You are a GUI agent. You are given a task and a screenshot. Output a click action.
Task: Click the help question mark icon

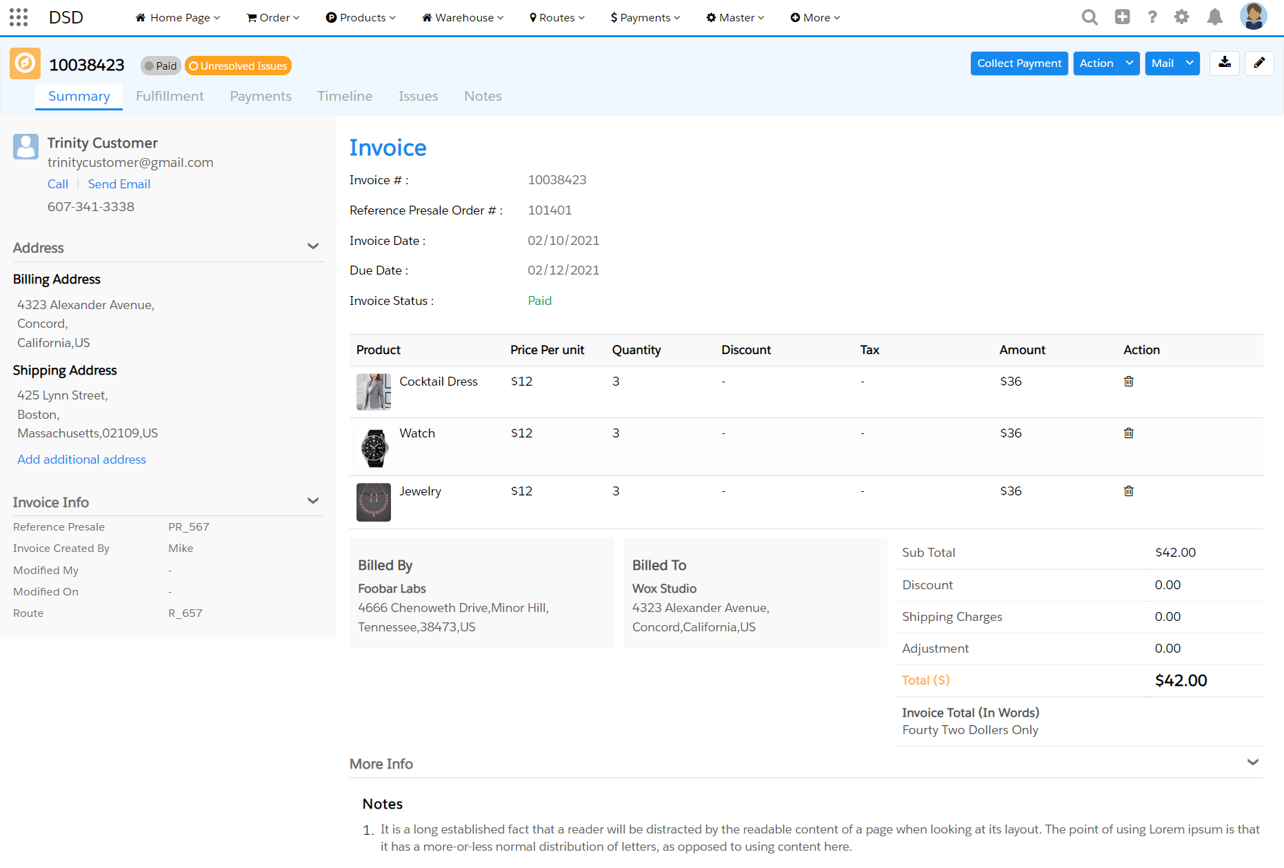click(1152, 17)
